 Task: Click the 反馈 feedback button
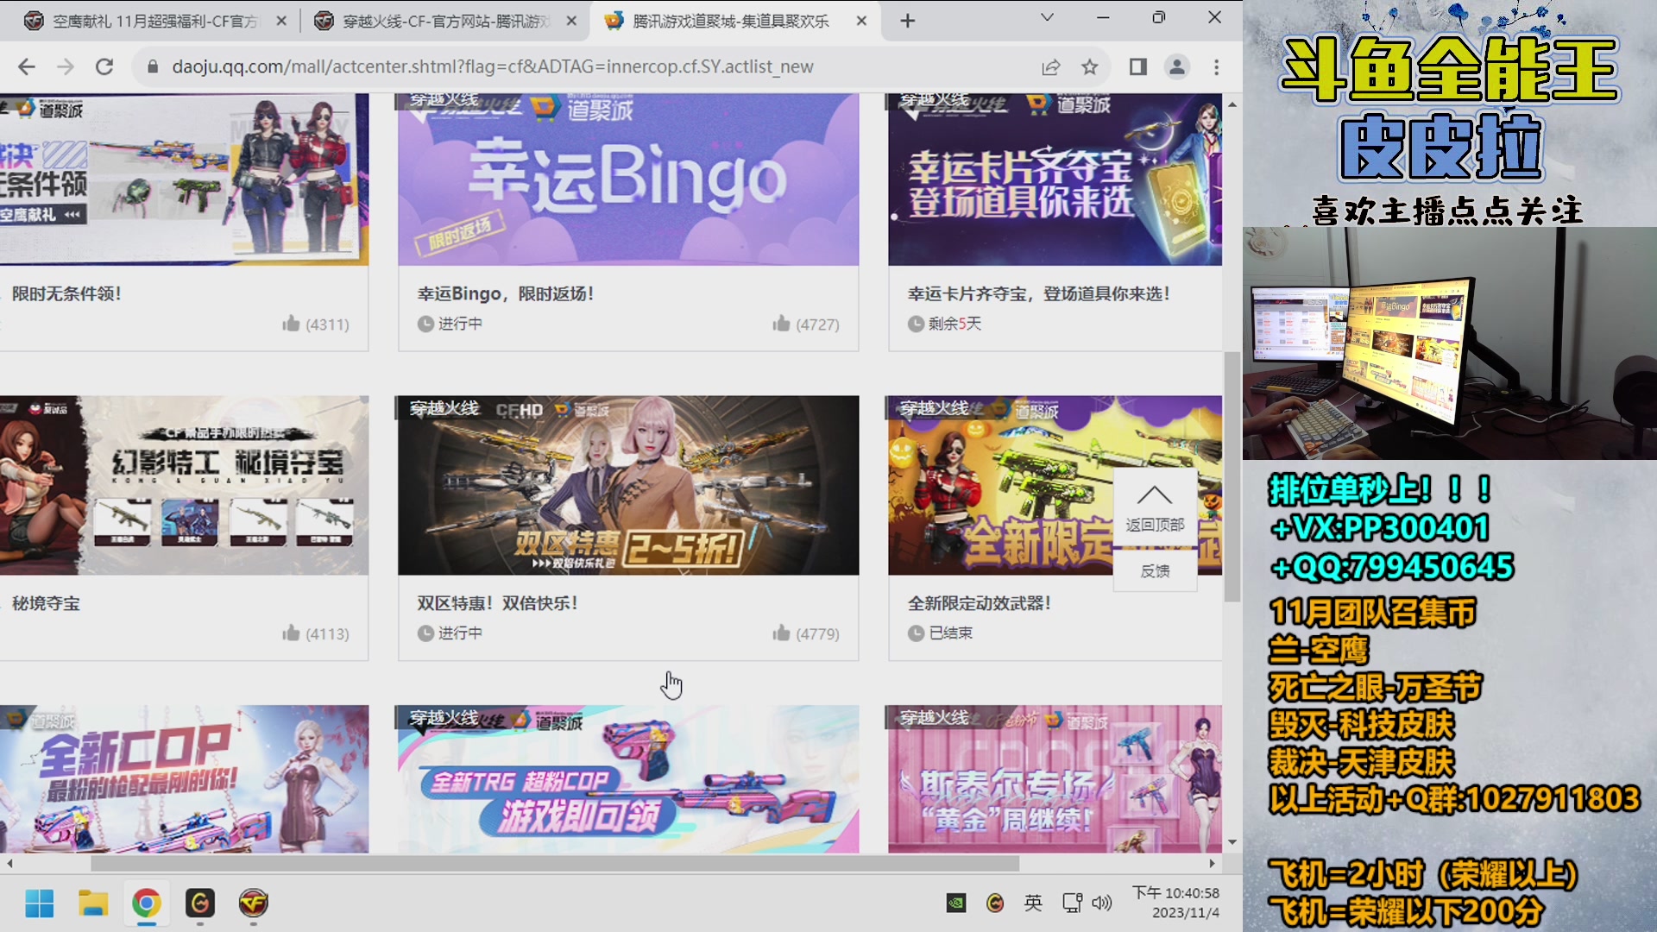click(1155, 570)
